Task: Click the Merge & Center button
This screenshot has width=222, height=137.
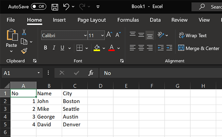Action: point(198,48)
